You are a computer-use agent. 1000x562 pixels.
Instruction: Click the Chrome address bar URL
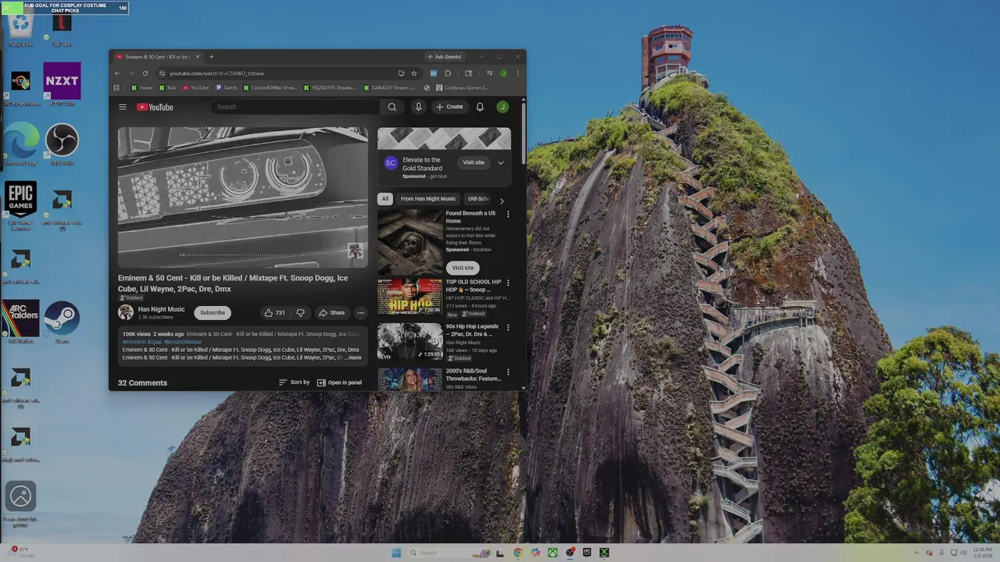[216, 73]
